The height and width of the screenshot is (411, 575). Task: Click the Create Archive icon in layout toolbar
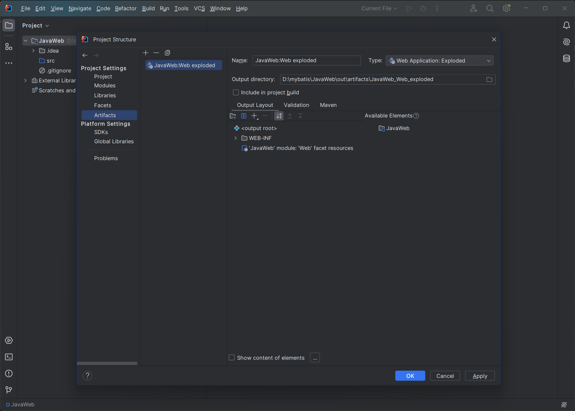point(244,116)
